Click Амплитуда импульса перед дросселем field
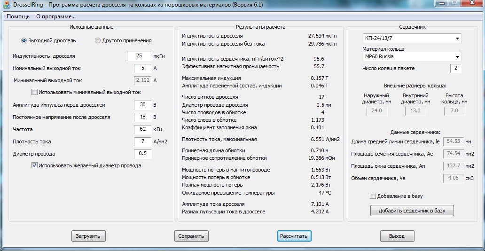The image size is (485, 251). point(142,105)
